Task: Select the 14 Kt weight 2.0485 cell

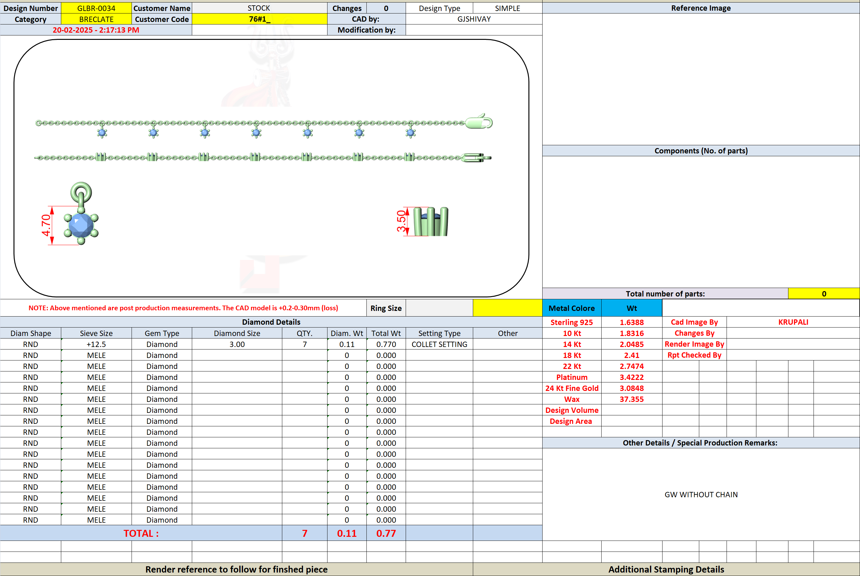Action: 632,344
